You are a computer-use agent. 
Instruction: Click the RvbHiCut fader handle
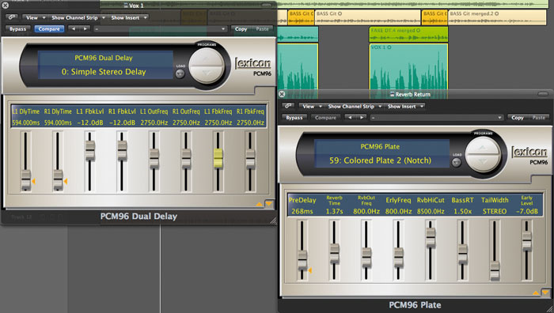click(x=431, y=237)
